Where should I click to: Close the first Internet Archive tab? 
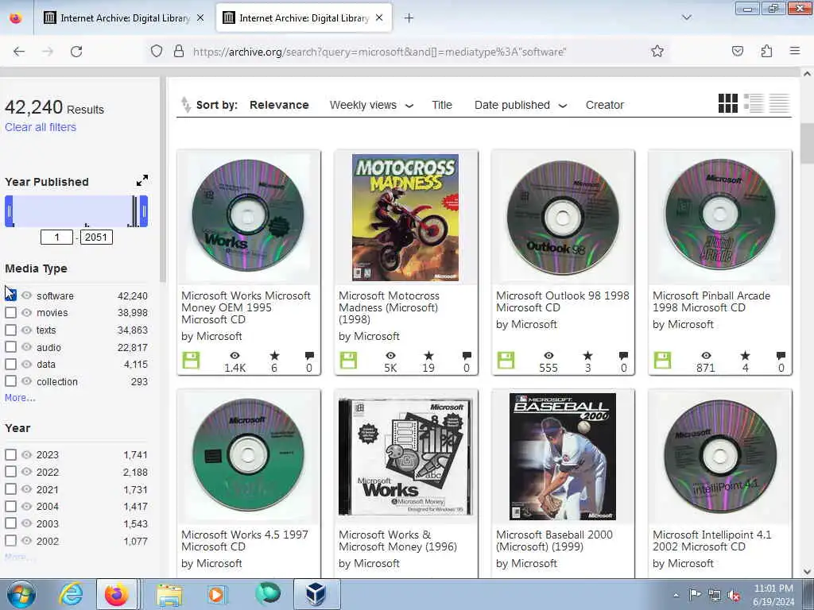click(200, 18)
